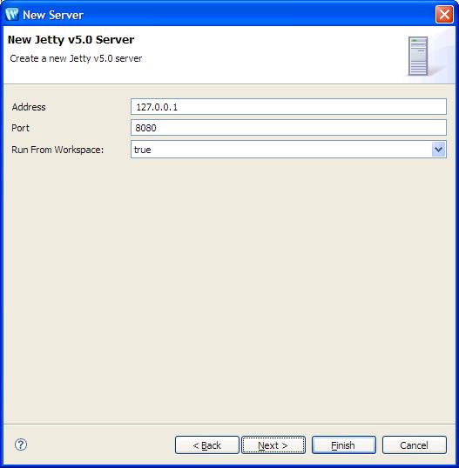
Task: Advance the wizard with Next
Action: point(273,445)
